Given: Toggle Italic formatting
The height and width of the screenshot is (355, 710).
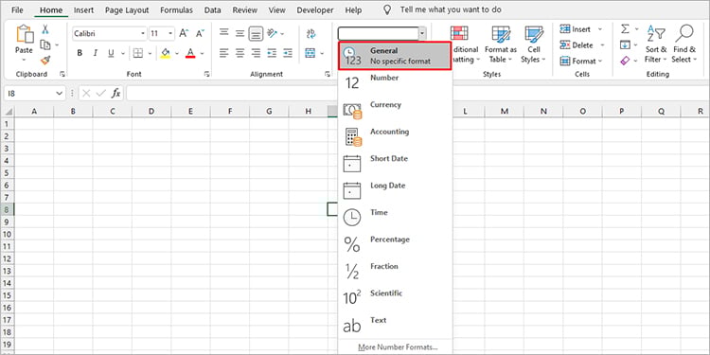Looking at the screenshot, I should pyautogui.click(x=95, y=53).
